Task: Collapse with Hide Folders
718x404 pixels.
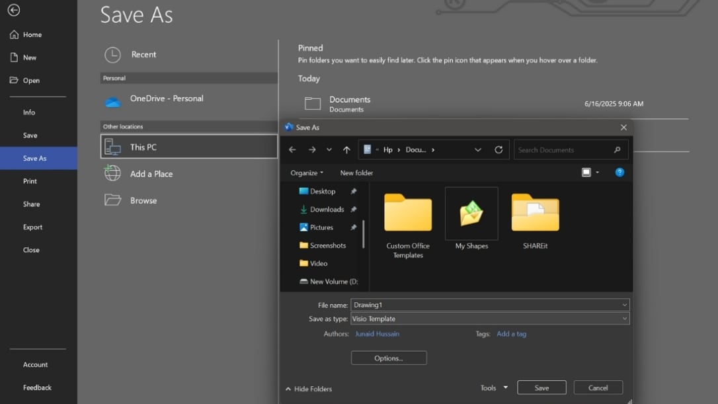Action: tap(309, 389)
